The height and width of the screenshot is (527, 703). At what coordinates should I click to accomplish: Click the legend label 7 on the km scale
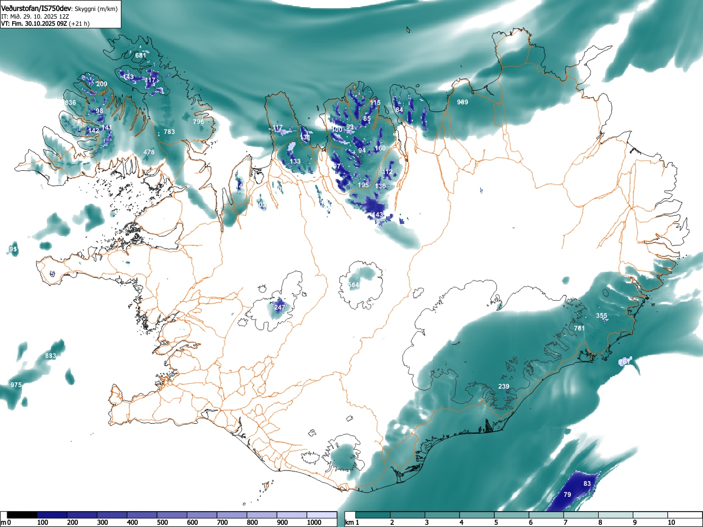pyautogui.click(x=565, y=523)
